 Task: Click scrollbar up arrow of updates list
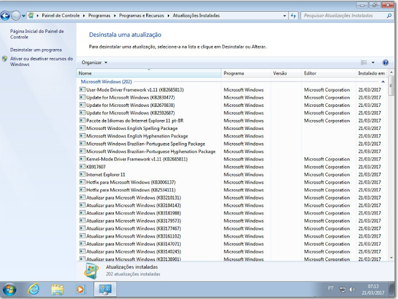pos(391,73)
